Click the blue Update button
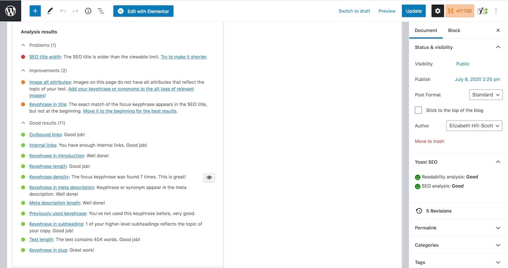Image resolution: width=508 pixels, height=268 pixels. (x=414, y=11)
